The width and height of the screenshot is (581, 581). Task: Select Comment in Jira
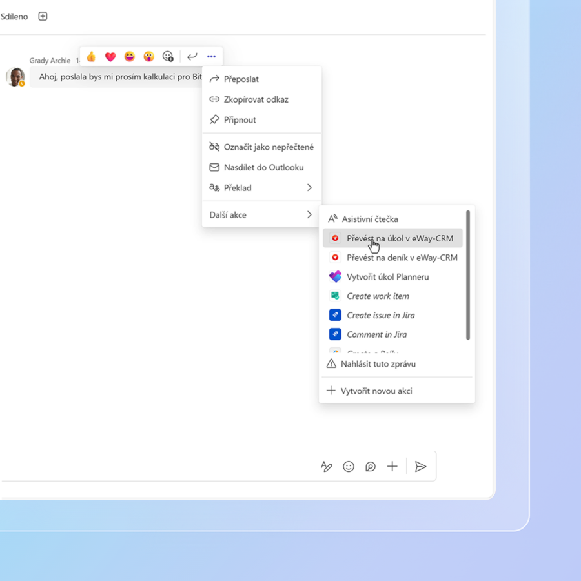coord(392,334)
